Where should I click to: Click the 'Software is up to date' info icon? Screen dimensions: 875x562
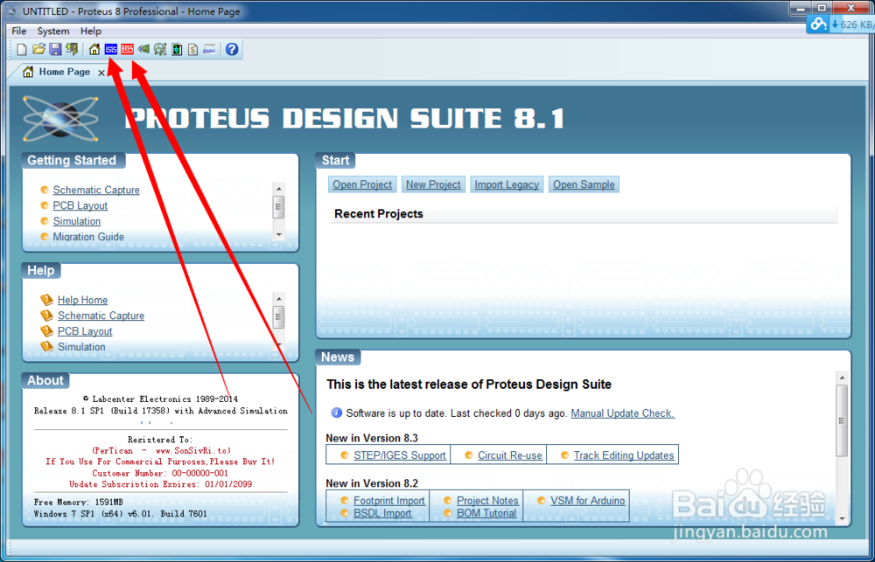point(337,413)
